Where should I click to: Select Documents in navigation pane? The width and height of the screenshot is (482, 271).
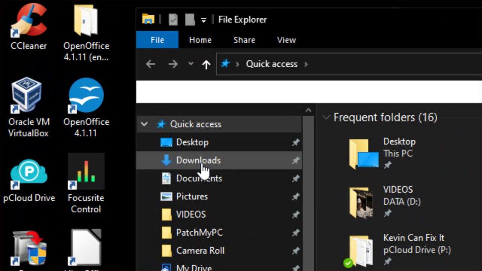(199, 178)
